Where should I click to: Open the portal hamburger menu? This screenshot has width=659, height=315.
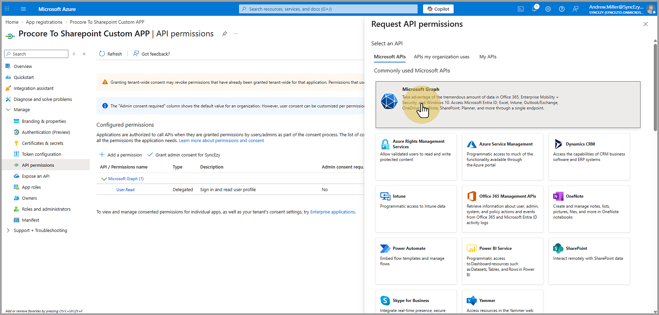(x=23, y=9)
